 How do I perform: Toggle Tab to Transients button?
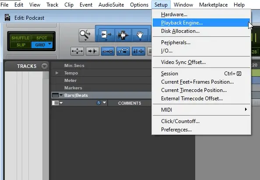pyautogui.click(x=92, y=51)
